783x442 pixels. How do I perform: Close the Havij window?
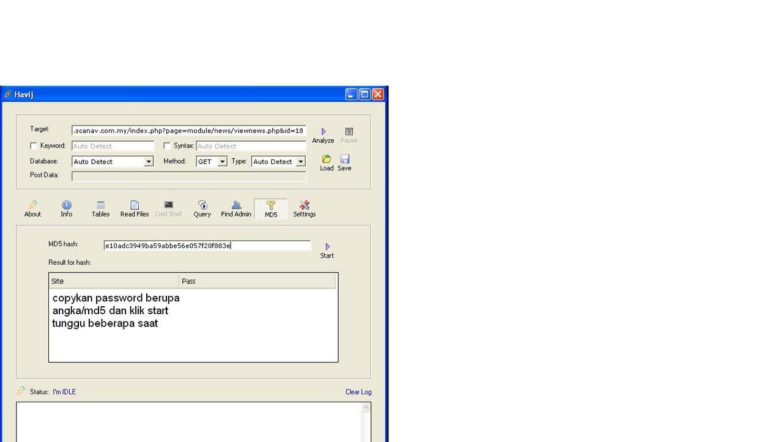click(378, 94)
